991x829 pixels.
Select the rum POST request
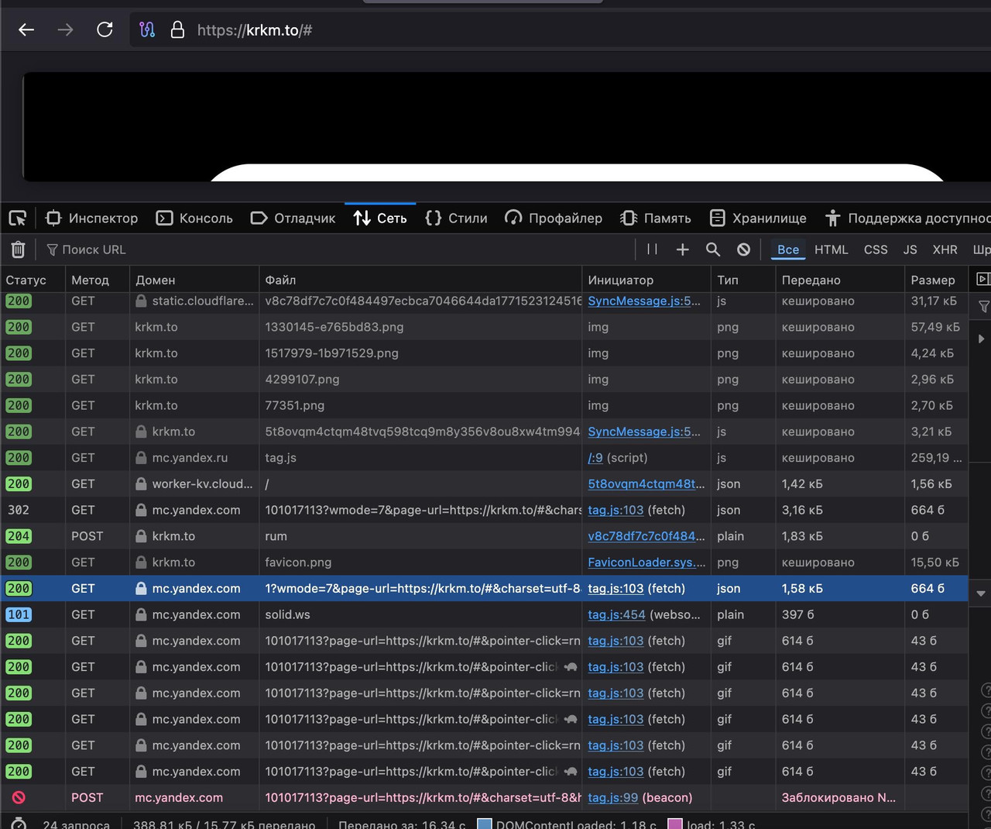[x=484, y=536]
